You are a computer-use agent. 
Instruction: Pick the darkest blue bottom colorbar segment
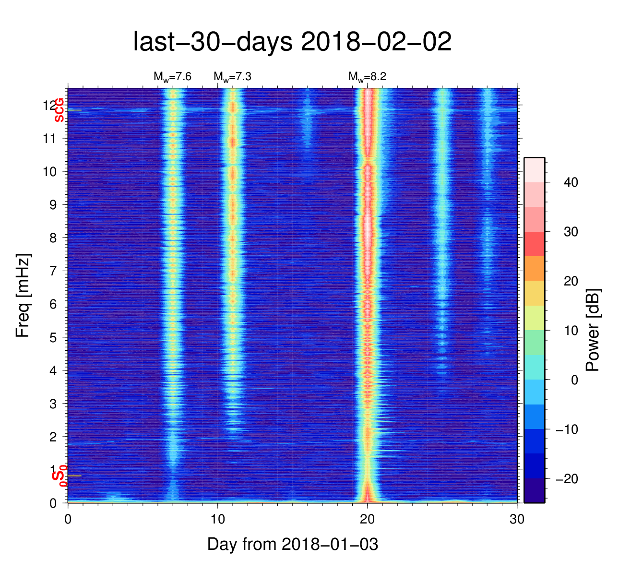534,490
